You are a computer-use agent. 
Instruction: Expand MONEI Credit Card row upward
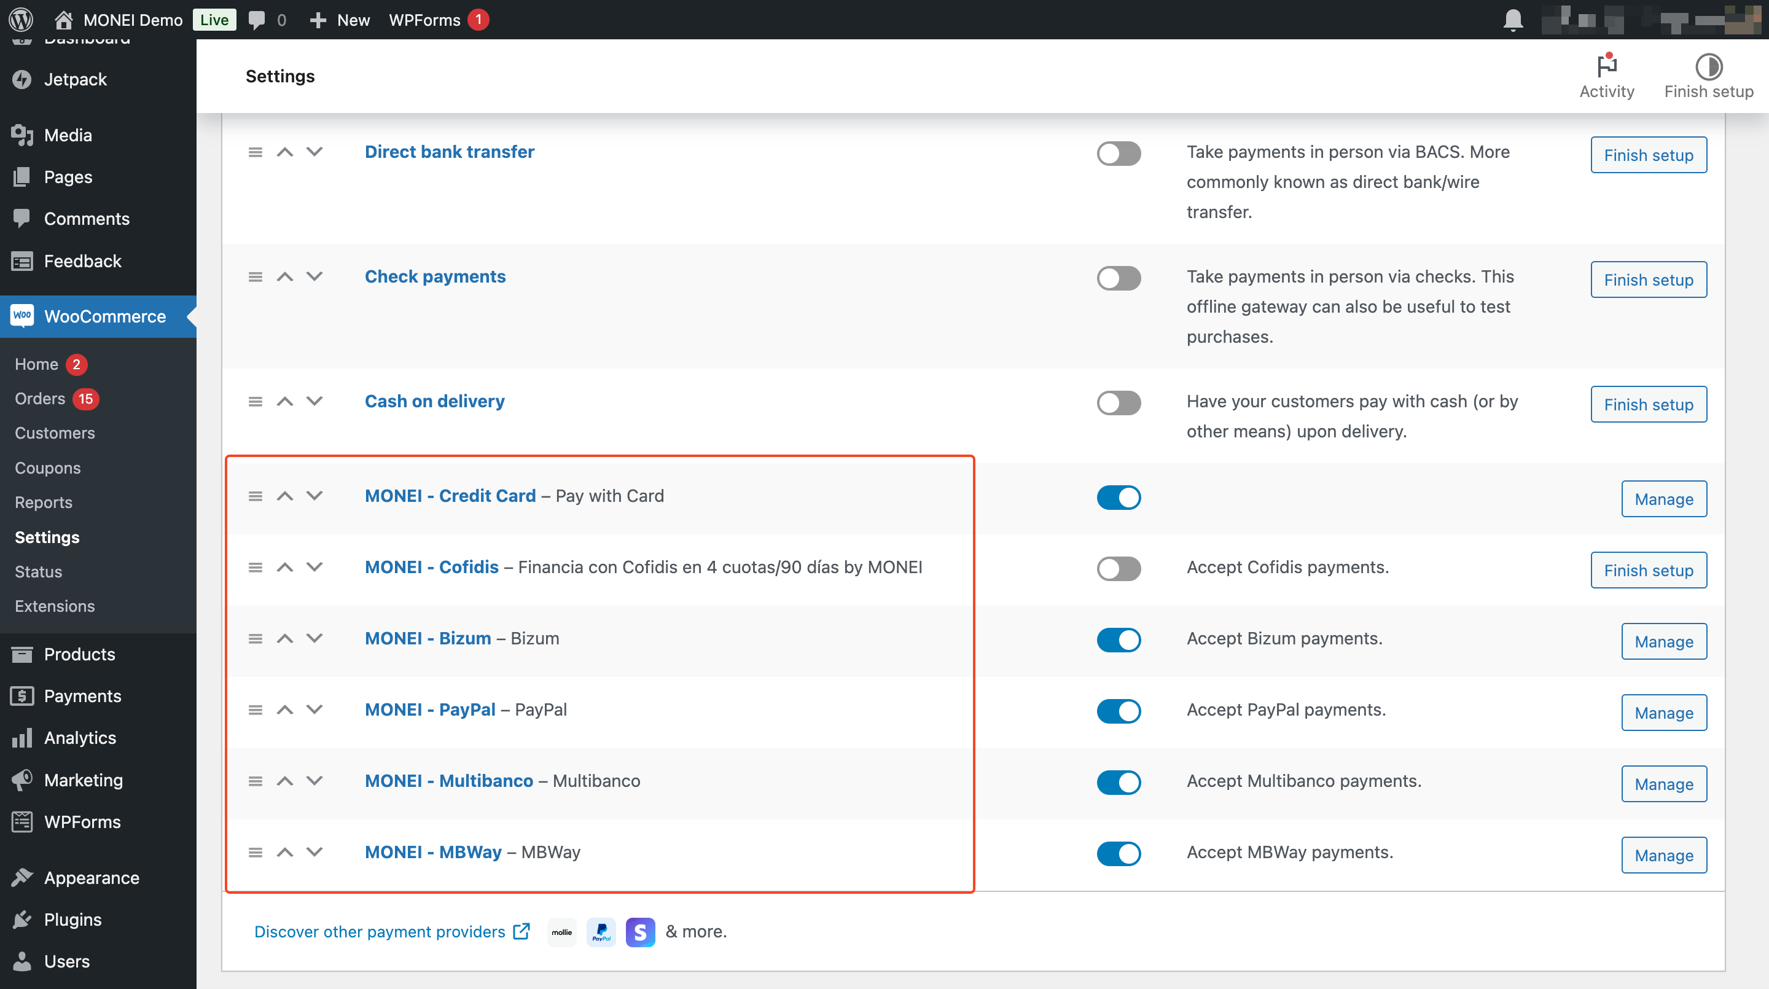284,495
